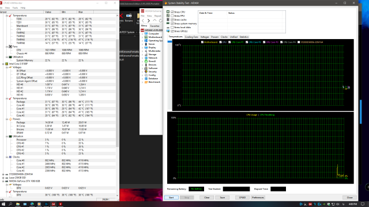Expand Computer node in AIDA64 tree
Image resolution: width=369 pixels, height=207 pixels.
pos(142,34)
